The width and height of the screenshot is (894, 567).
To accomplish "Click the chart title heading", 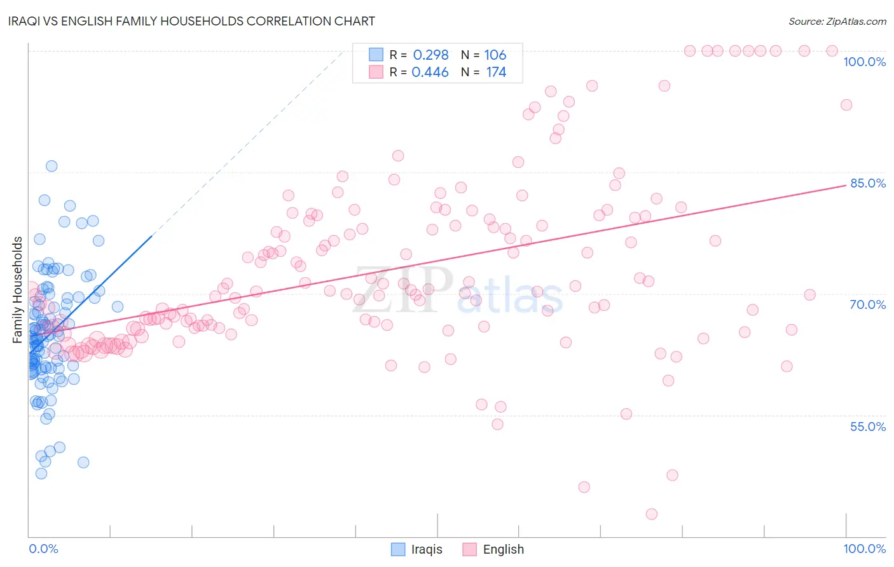I will click(193, 21).
